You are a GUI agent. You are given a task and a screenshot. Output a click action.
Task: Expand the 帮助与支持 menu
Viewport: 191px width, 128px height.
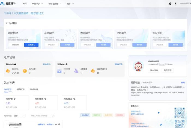pos(55,4)
